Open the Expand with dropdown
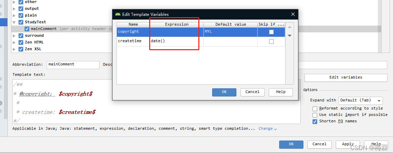 coord(361,100)
